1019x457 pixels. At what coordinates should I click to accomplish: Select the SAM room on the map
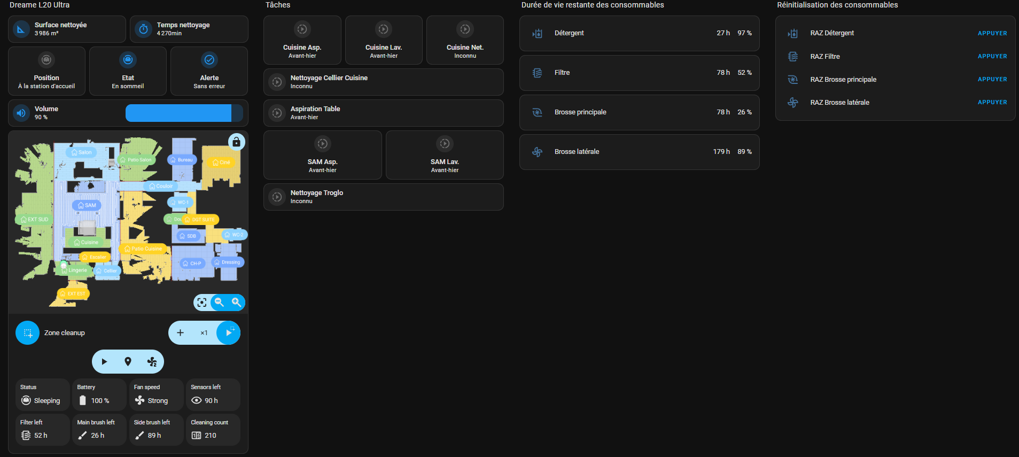[x=87, y=205]
